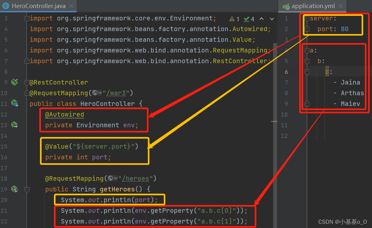Screen dimensions: 372x228
Task: Click the "a.b.c[0]" string literal
Action: (217, 211)
